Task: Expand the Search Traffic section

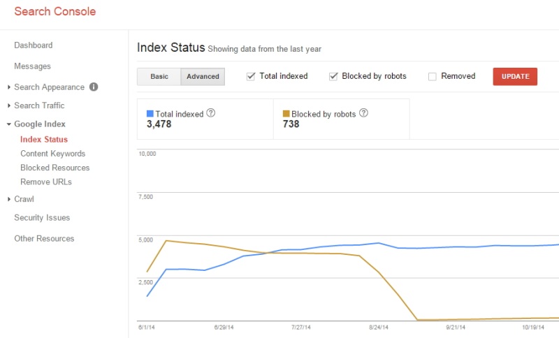Action: tap(9, 106)
